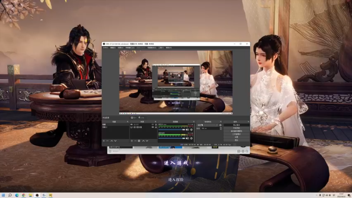Screen dimensions: 352x198
Task: Move the selected source down
Action: (147, 141)
